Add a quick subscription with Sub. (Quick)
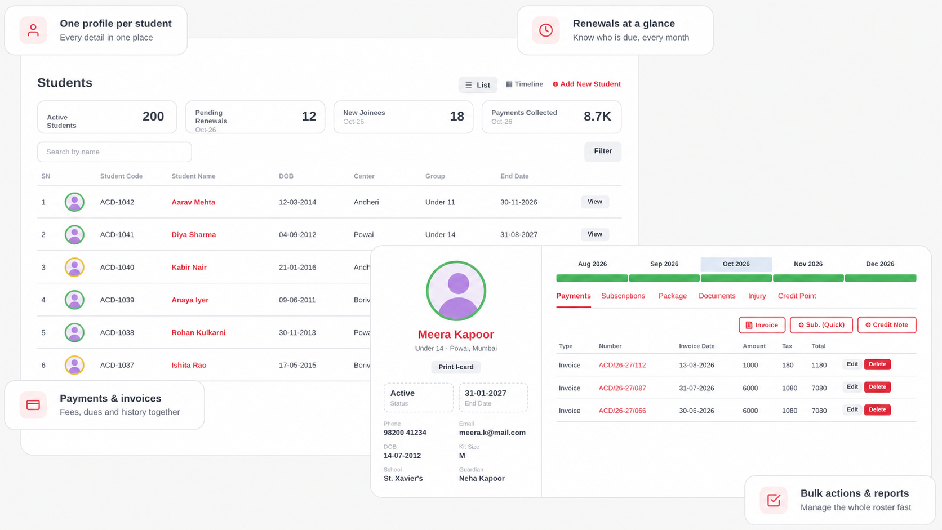This screenshot has width=942, height=530. pyautogui.click(x=821, y=325)
